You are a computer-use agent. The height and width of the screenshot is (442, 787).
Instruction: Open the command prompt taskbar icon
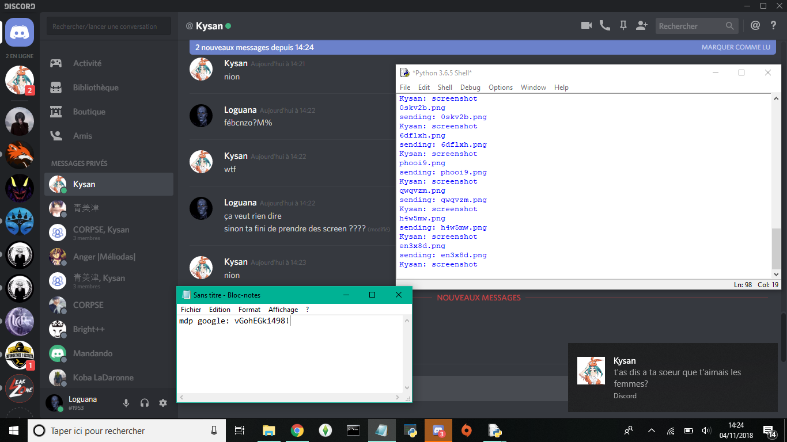coord(353,430)
